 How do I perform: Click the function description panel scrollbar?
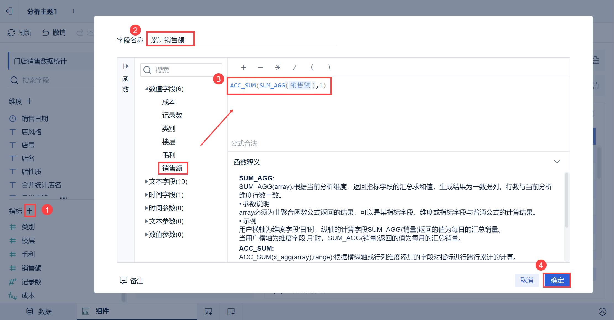[x=566, y=200]
